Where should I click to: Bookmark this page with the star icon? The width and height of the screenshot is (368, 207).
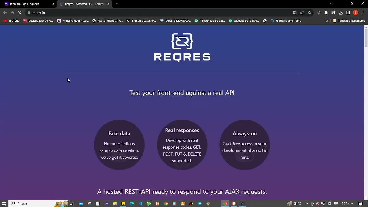310,13
